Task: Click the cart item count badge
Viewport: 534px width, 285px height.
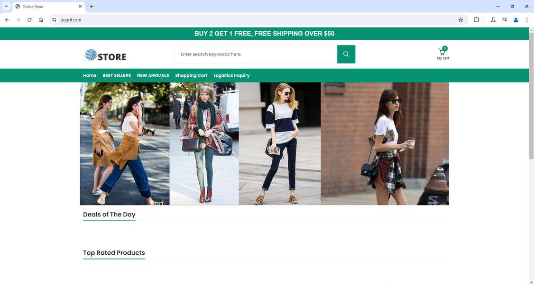Action: [x=445, y=48]
